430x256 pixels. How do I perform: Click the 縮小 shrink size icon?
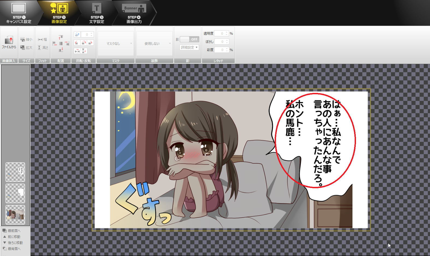(26, 40)
